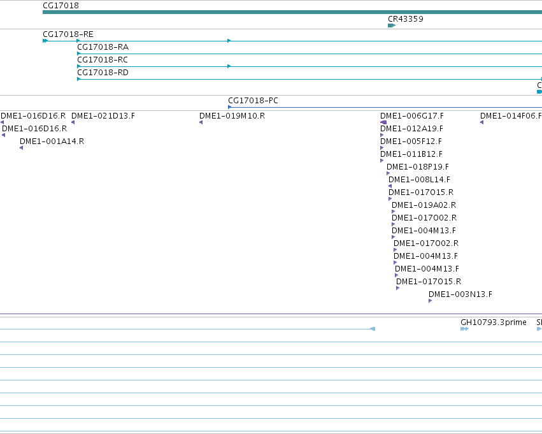Open the DME1-019M10.R feature label

click(232, 116)
